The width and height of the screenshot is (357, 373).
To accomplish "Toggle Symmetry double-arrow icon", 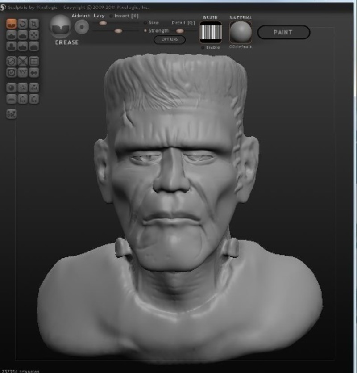I will (x=34, y=72).
